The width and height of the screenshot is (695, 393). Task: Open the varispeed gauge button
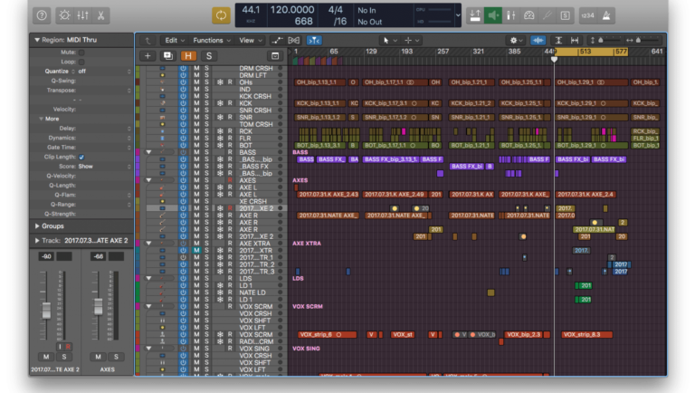(528, 15)
